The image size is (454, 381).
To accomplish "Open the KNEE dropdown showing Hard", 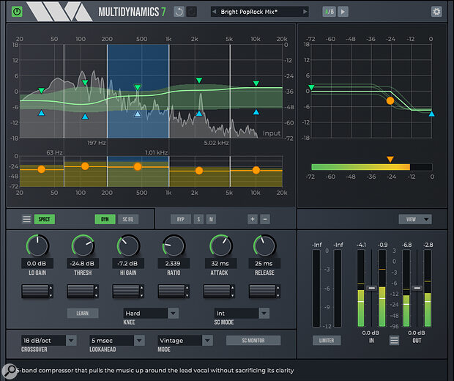I will coord(151,313).
